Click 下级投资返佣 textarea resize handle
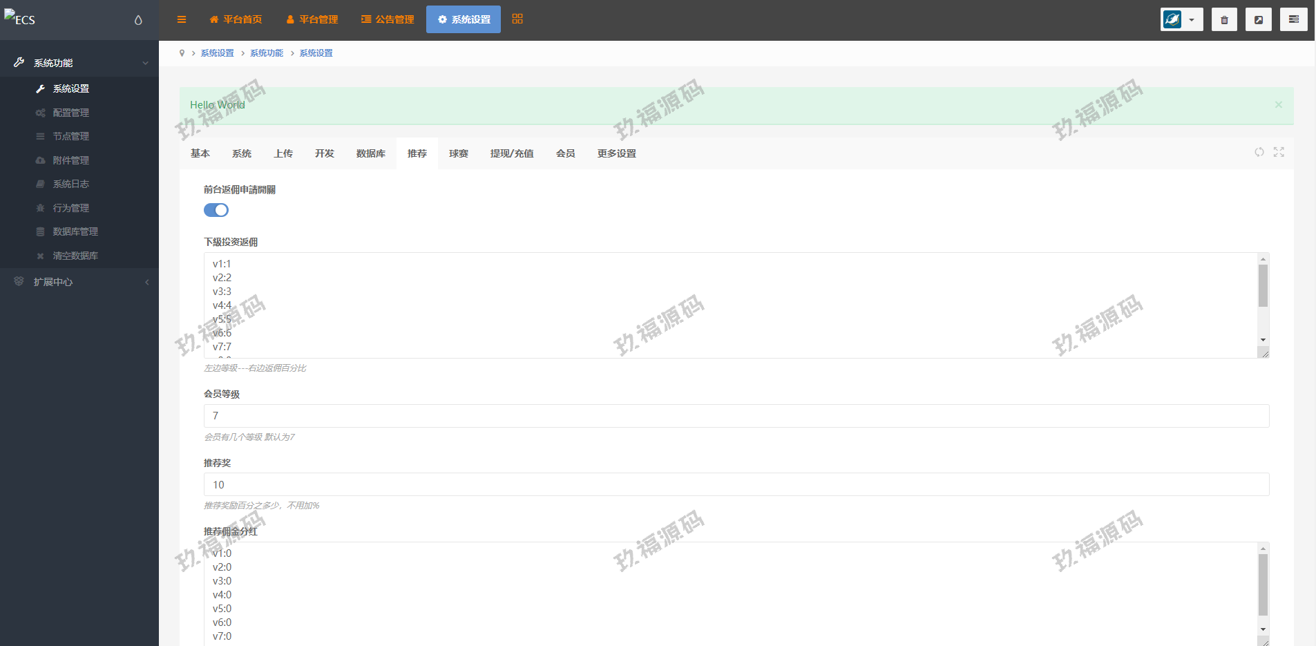 pyautogui.click(x=1264, y=353)
